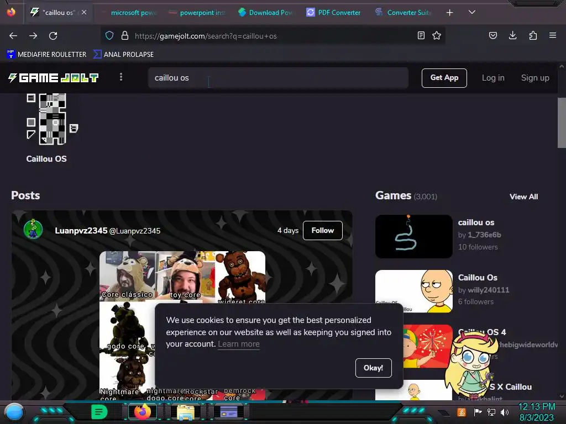Click the Firefox icon left of tabs
Screen dimensions: 566x424
click(x=11, y=12)
